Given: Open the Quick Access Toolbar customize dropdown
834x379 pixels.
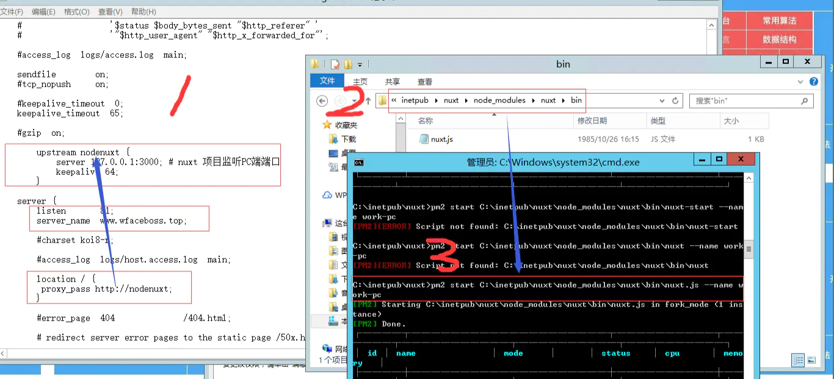Looking at the screenshot, I should (x=360, y=64).
